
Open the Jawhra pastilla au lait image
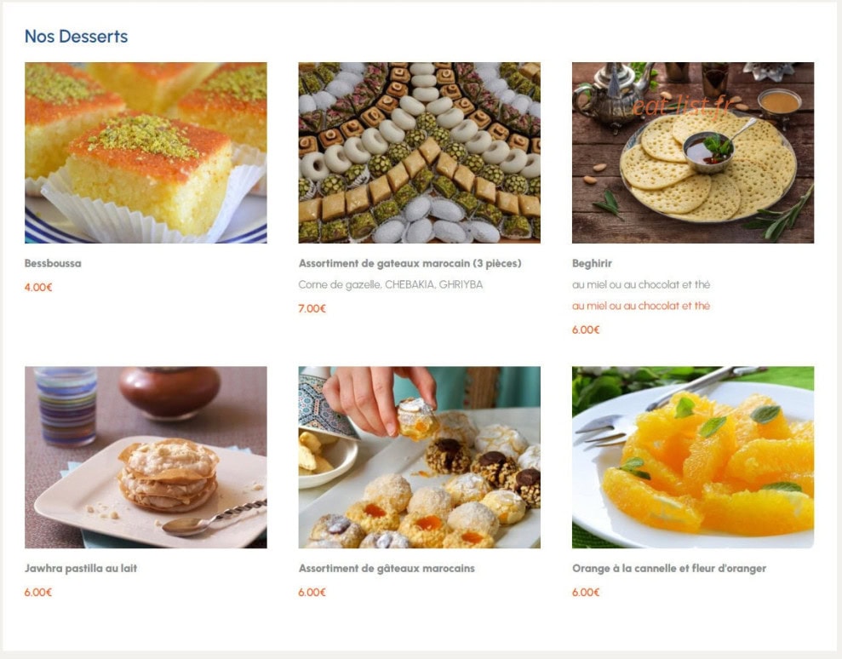146,457
